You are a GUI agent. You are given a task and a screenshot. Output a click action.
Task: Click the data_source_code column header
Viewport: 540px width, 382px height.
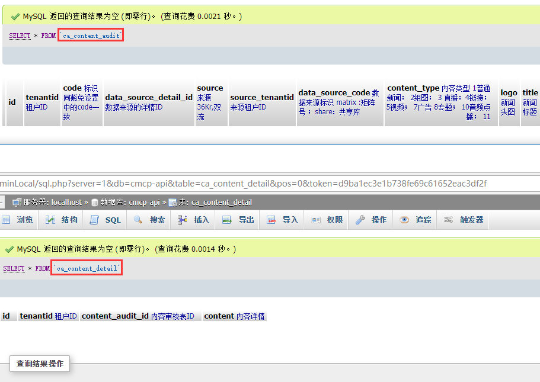point(339,102)
